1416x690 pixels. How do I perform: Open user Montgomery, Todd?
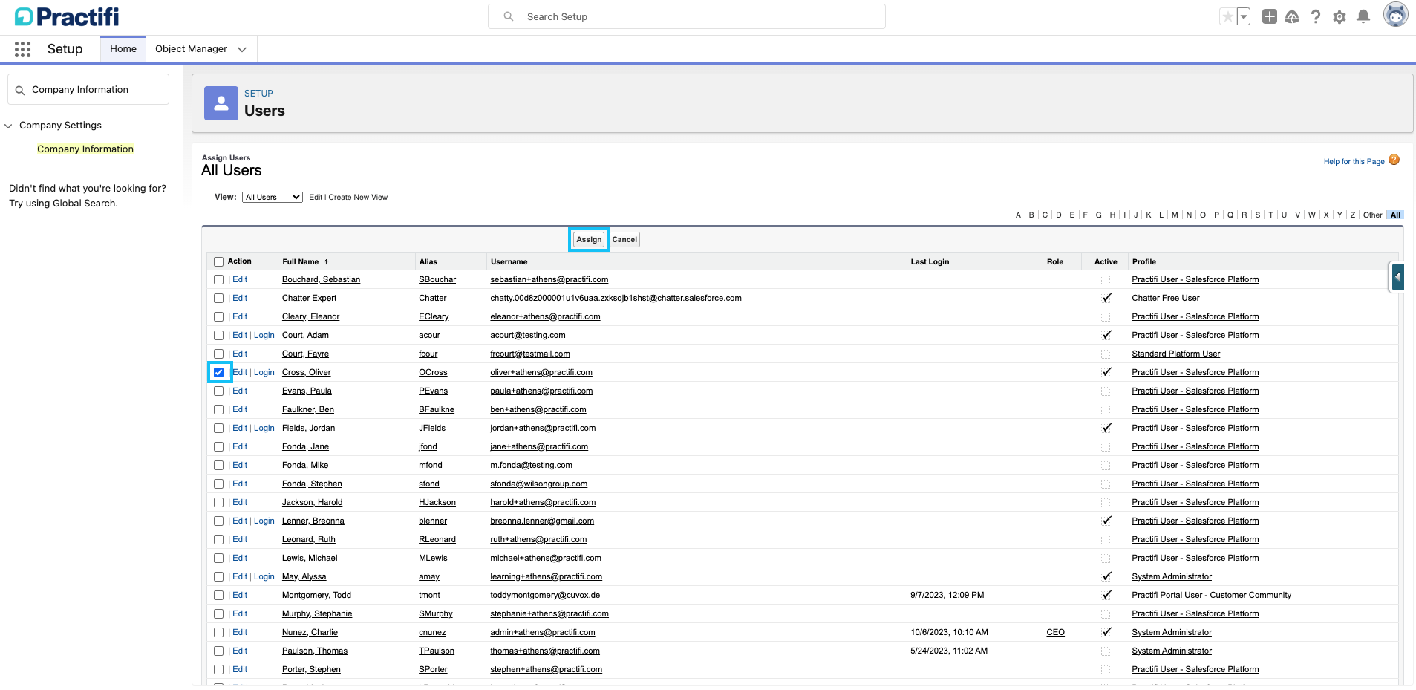point(316,595)
